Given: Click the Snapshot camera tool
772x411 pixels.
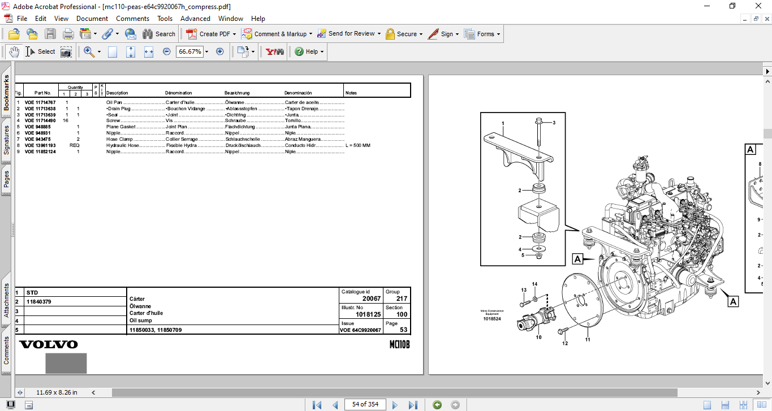Looking at the screenshot, I should pyautogui.click(x=66, y=52).
